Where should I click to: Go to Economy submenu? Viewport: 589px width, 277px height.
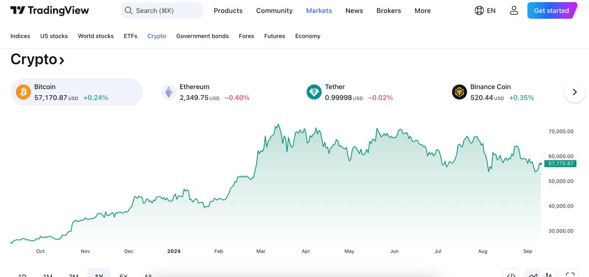pos(308,36)
